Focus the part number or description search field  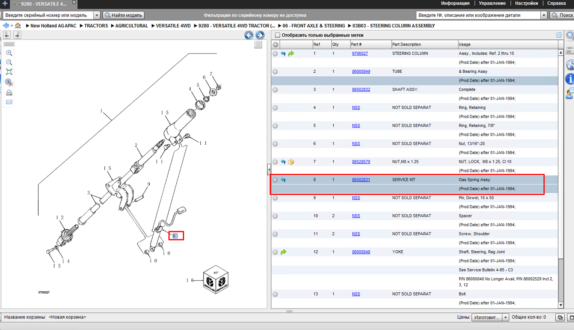pos(478,15)
